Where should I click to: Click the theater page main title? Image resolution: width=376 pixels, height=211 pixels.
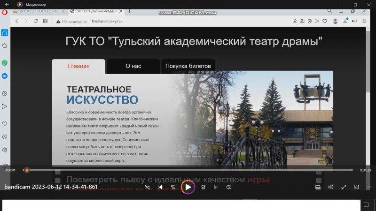click(194, 41)
